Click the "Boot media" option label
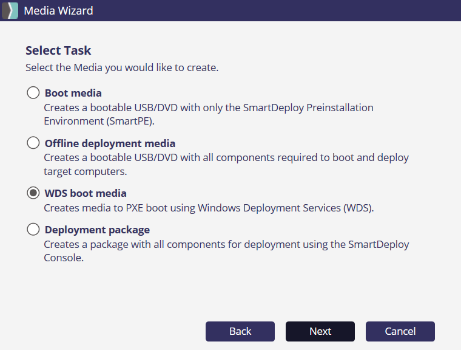 [x=73, y=93]
